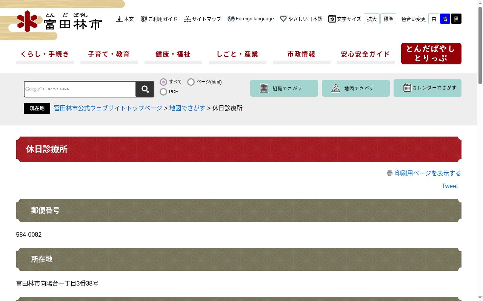The height and width of the screenshot is (301, 483).
Task: Click the やさしい日本語 heart icon
Action: pos(283,19)
